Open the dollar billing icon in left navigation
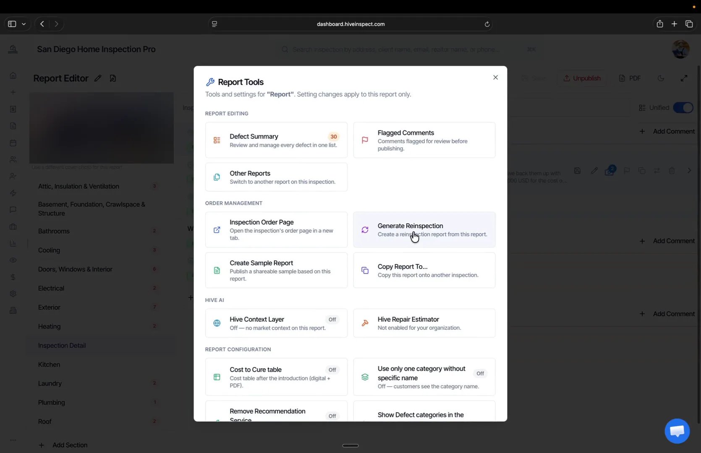This screenshot has width=701, height=453. pyautogui.click(x=13, y=277)
